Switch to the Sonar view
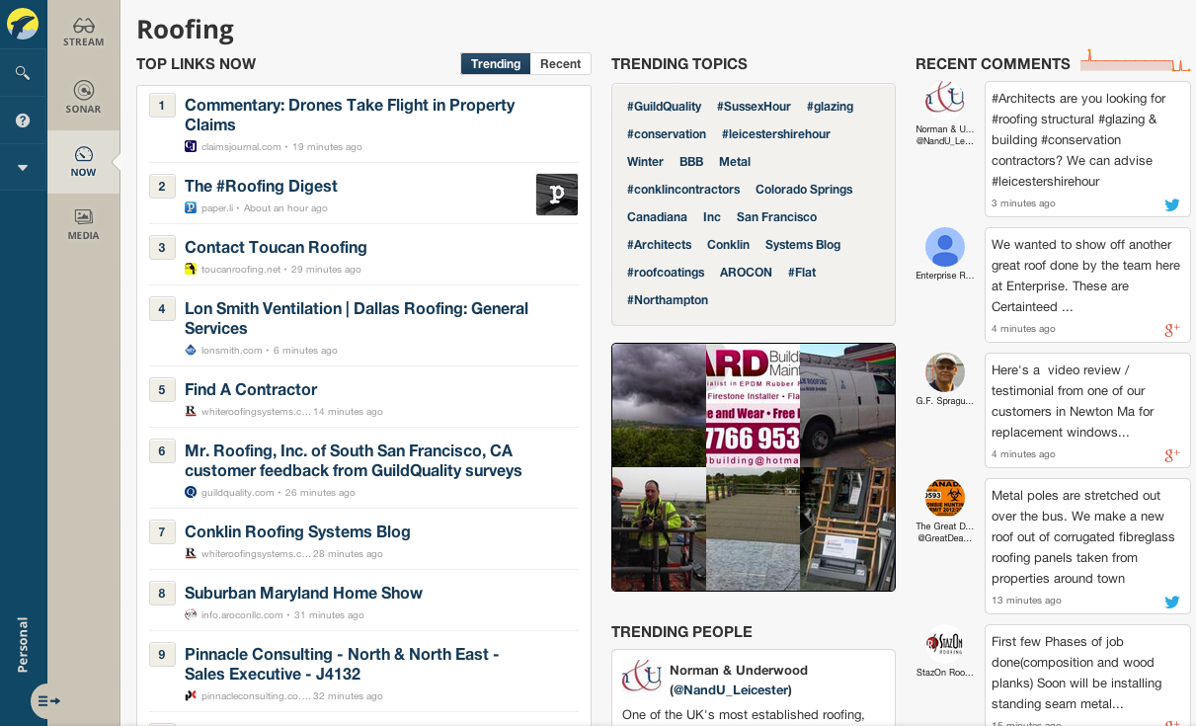The width and height of the screenshot is (1196, 726). 84,97
